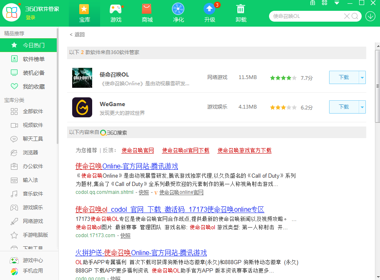Expand download options arrow for 使命召唤OL

362,77
